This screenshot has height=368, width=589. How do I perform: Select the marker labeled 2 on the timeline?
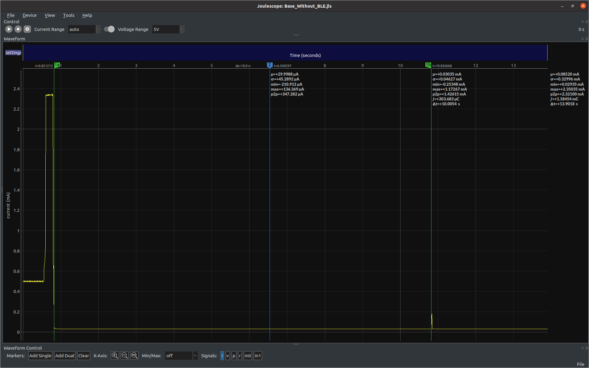[x=269, y=65]
